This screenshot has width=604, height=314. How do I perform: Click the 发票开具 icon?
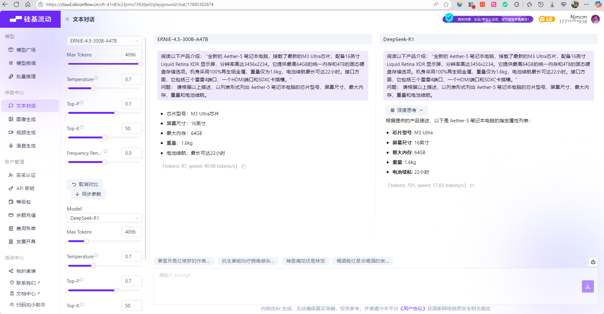pos(11,241)
